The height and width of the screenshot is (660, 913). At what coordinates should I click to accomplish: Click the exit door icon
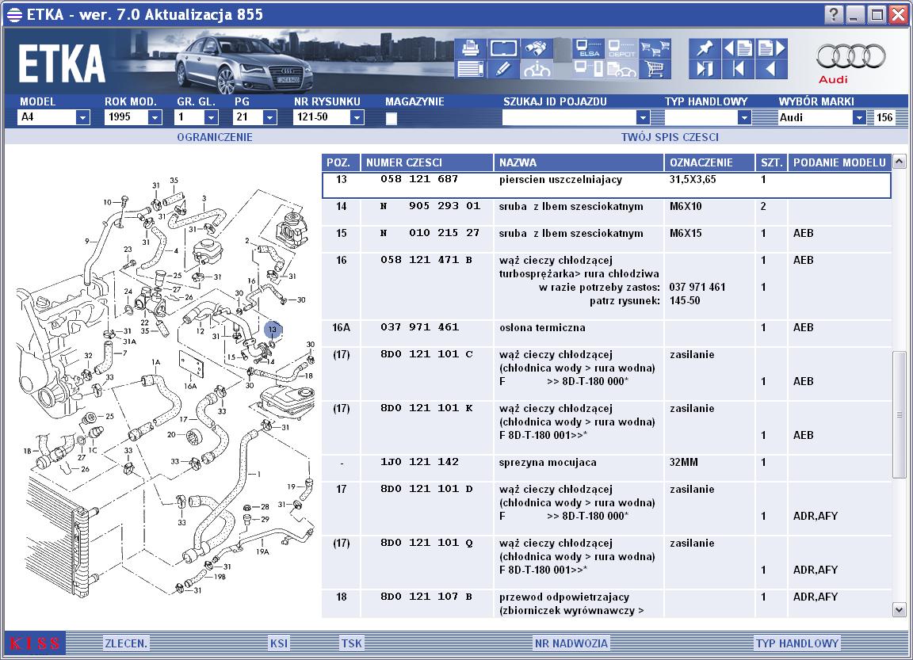pyautogui.click(x=705, y=69)
